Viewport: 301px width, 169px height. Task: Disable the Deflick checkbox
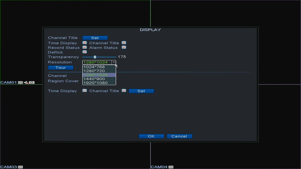(x=85, y=52)
